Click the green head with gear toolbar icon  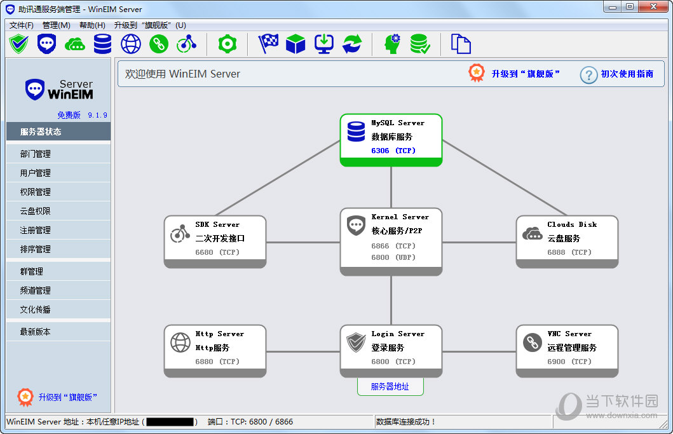(x=393, y=44)
